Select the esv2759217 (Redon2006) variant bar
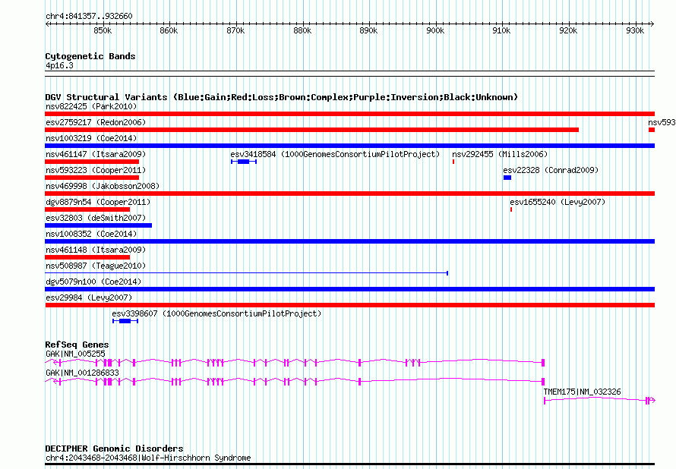 pos(311,130)
